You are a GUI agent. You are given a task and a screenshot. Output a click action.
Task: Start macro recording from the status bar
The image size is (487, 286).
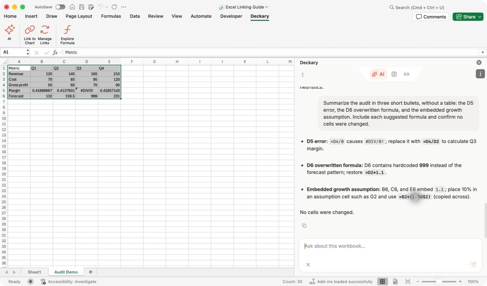31,282
